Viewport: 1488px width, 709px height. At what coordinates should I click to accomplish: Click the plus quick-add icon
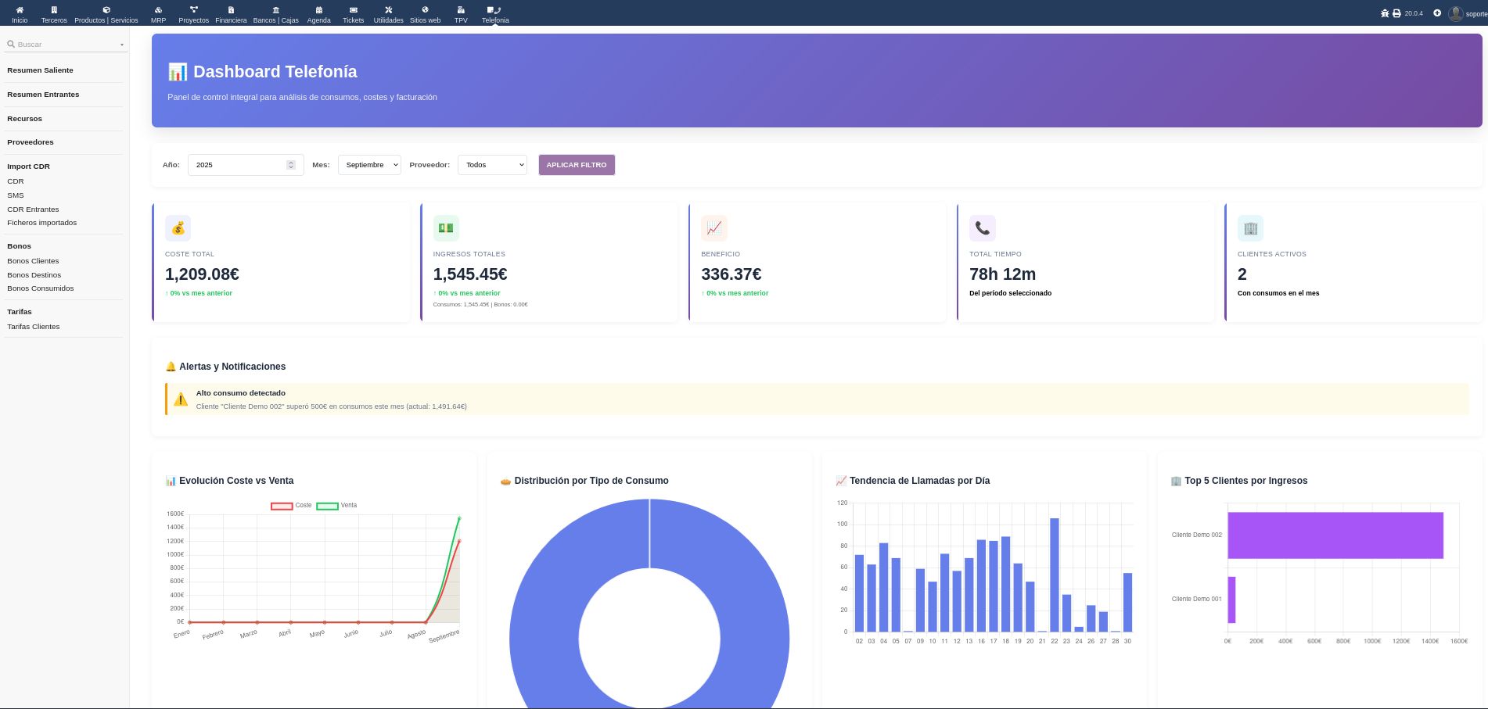coord(1437,13)
